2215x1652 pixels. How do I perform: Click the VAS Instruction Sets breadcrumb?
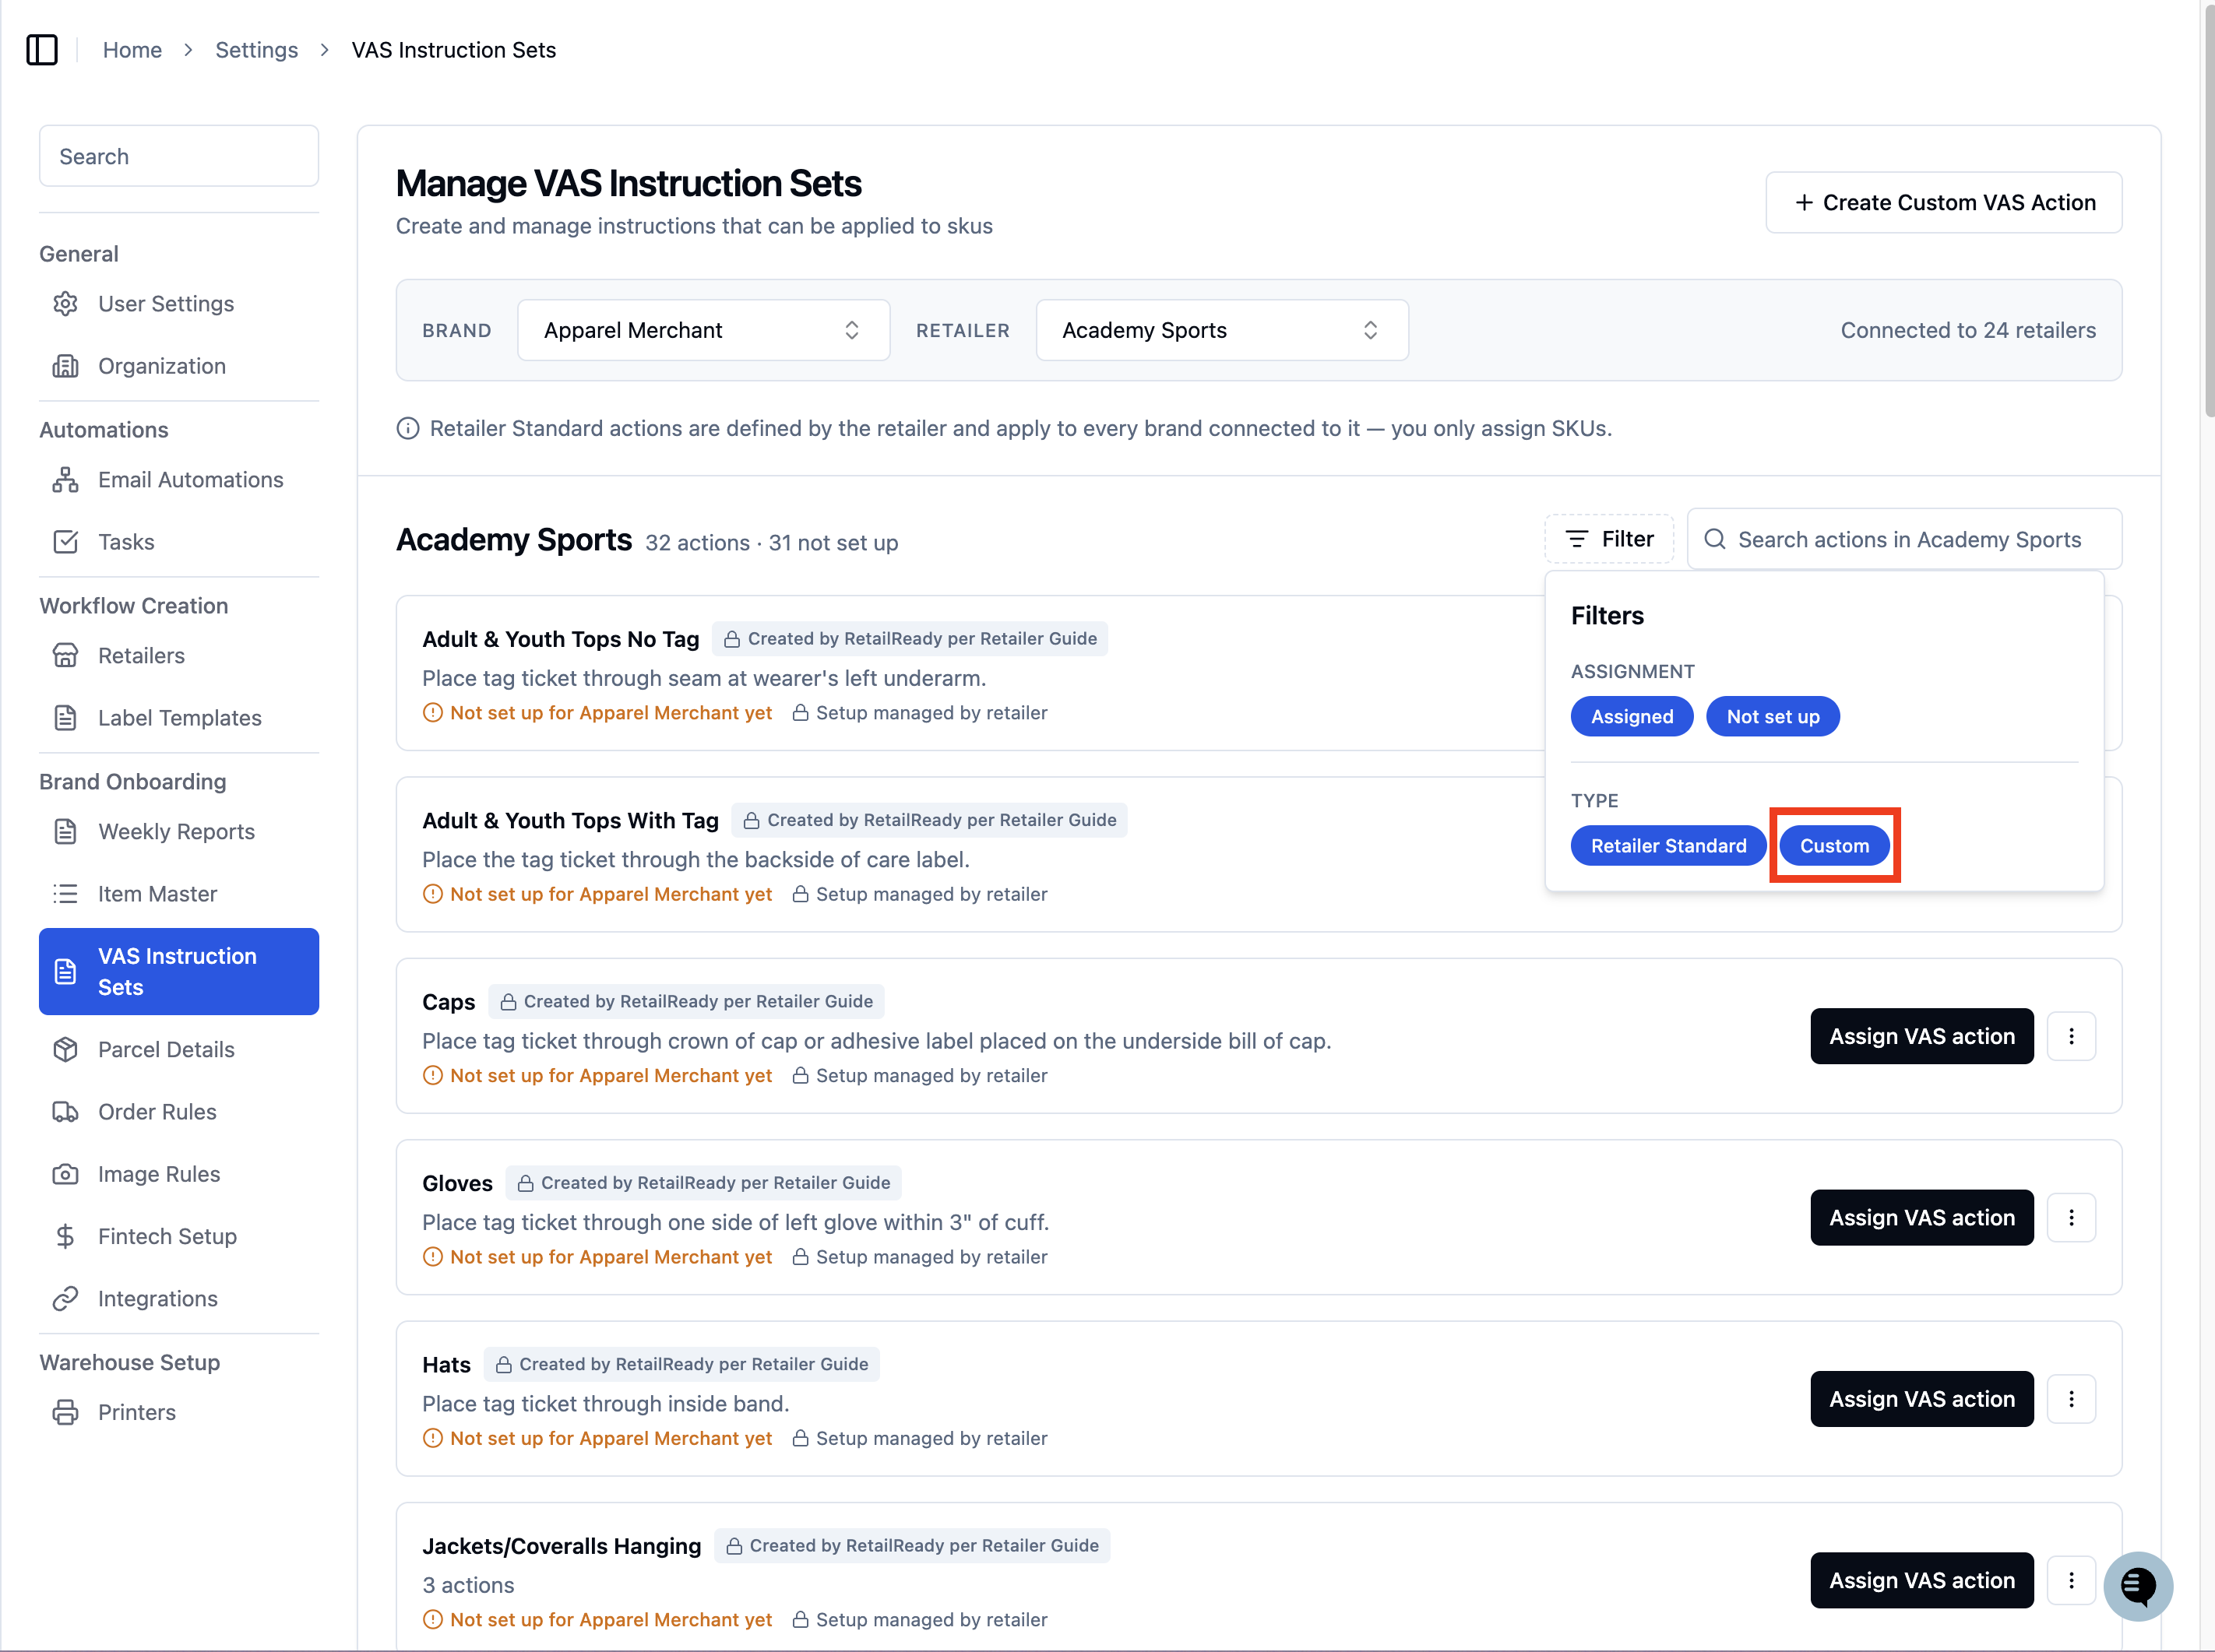pyautogui.click(x=453, y=50)
